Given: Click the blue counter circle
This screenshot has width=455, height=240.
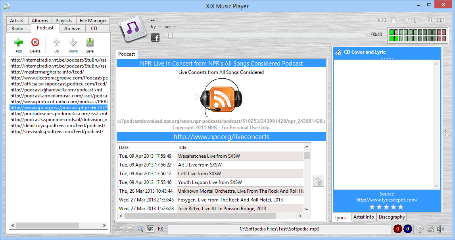Looking at the screenshot, I should [x=407, y=229].
